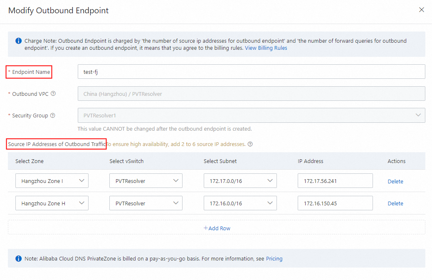Expand the PVTResolver1 Security Group dropdown
Image resolution: width=432 pixels, height=280 pixels.
(x=251, y=115)
